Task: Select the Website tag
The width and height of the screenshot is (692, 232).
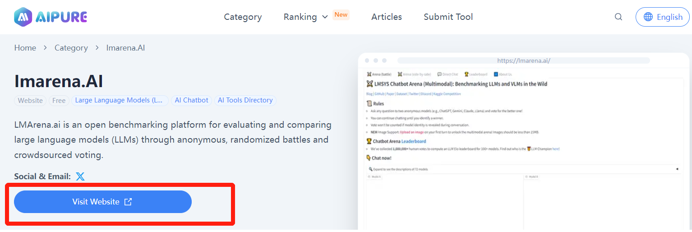Action: click(30, 101)
